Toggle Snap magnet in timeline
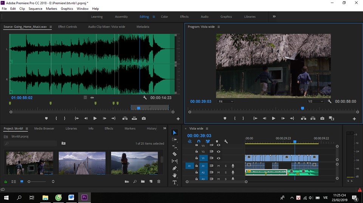The width and height of the screenshot is (363, 203). (x=199, y=141)
